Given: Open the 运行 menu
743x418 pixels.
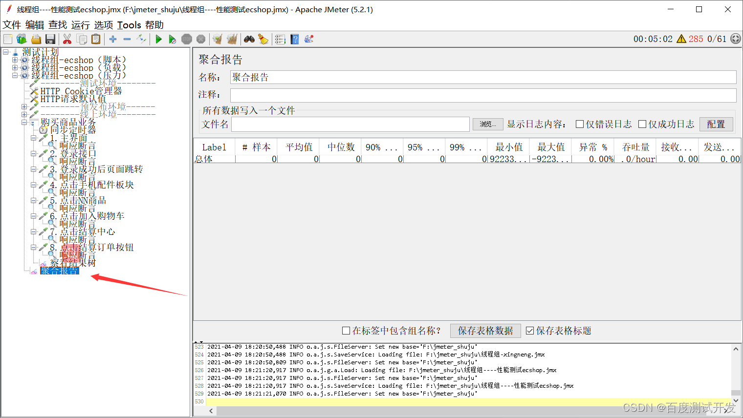Looking at the screenshot, I should coord(81,25).
